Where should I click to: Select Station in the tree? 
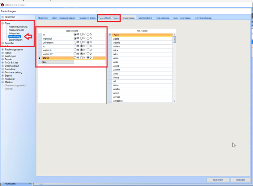point(8,76)
